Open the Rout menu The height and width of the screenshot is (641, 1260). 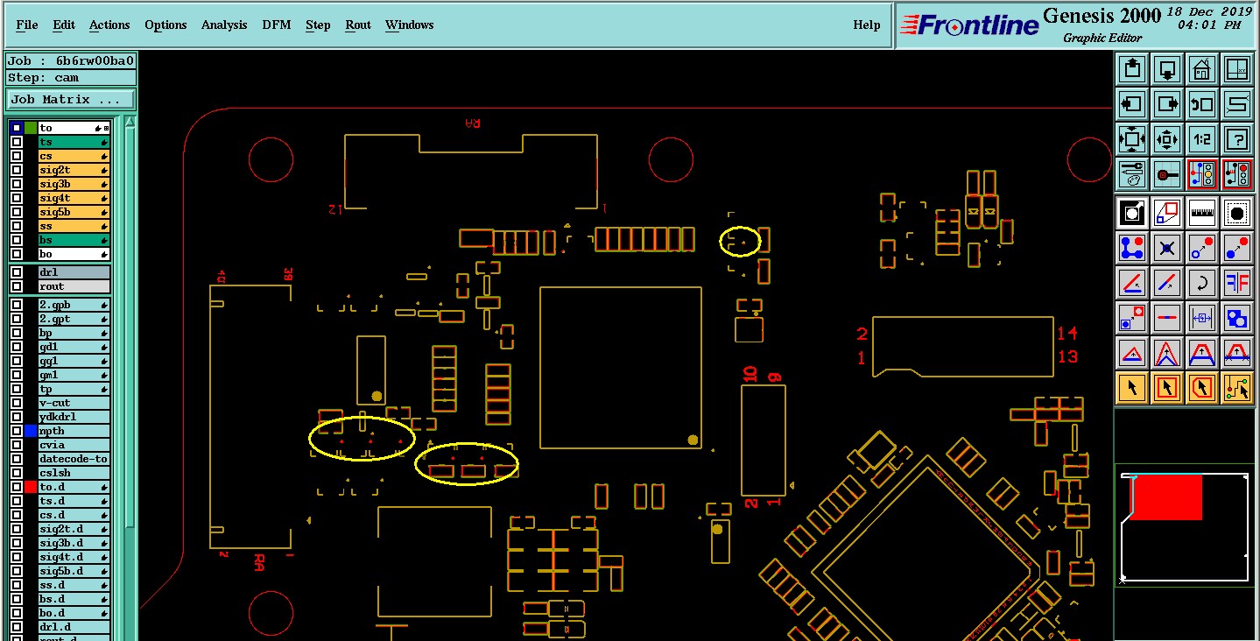358,25
